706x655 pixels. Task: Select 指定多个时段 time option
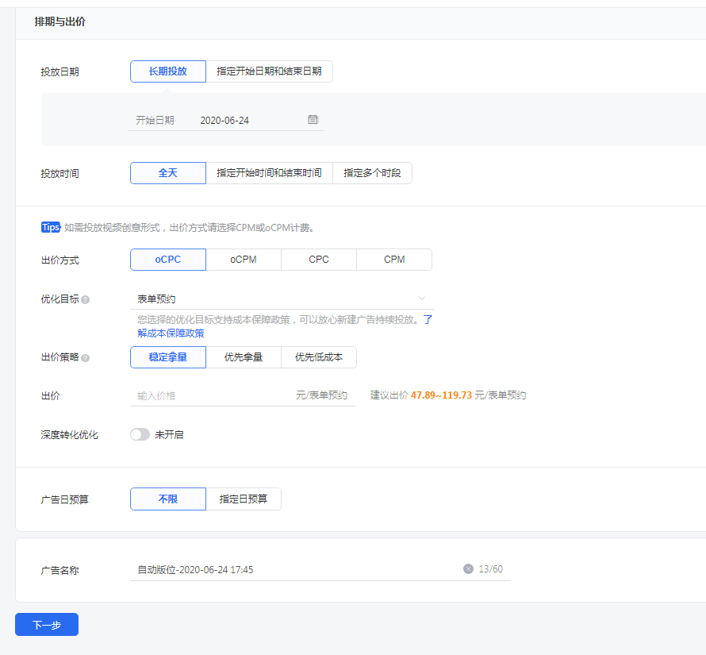pyautogui.click(x=372, y=173)
